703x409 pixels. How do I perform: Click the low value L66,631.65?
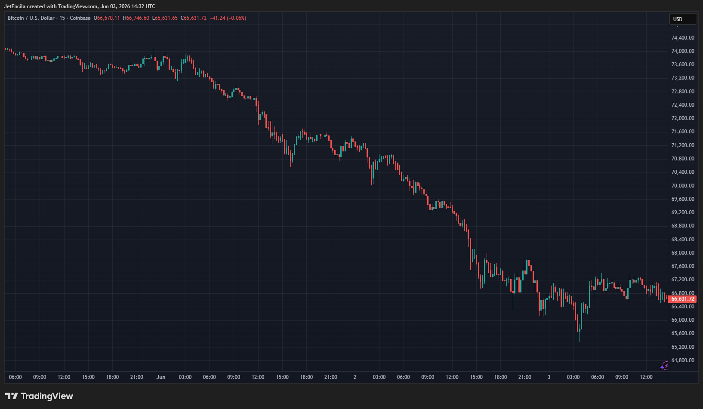click(165, 18)
